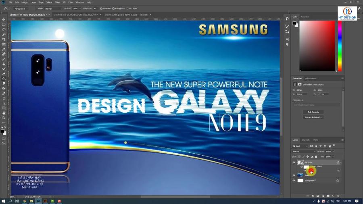The image size is (363, 204).
Task: Click the create new group folder icon
Action: [328, 196]
